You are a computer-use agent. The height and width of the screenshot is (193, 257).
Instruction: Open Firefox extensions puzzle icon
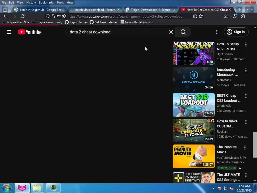pos(243,16)
